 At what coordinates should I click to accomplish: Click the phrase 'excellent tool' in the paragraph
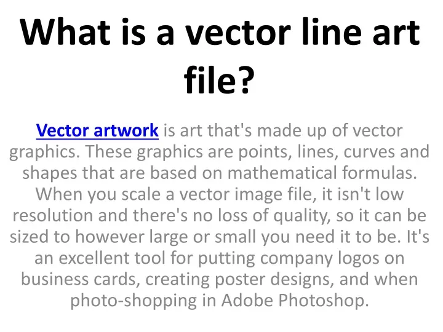(112, 258)
